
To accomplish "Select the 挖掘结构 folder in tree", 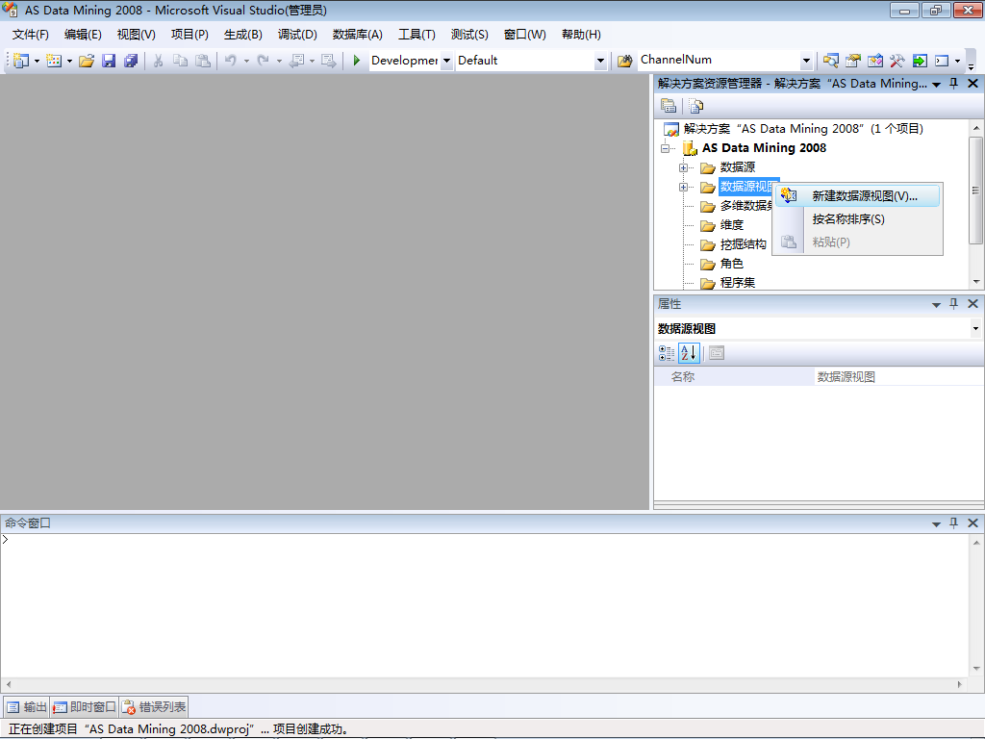I will [744, 244].
